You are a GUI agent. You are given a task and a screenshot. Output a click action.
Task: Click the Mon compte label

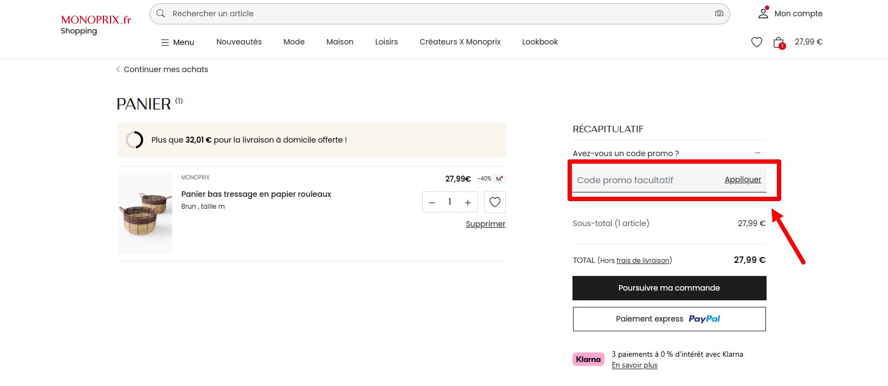click(798, 14)
